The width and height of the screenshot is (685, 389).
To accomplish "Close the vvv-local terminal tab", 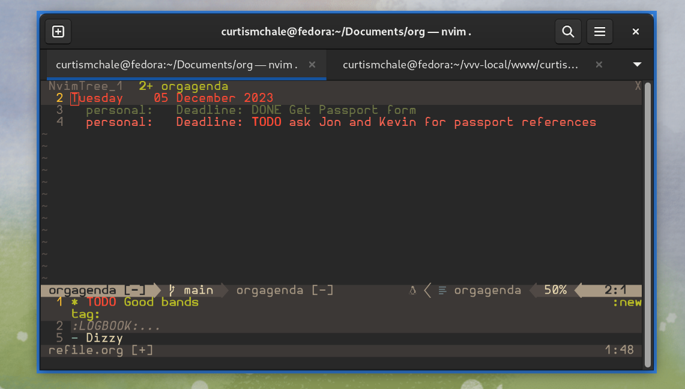I will (x=598, y=65).
